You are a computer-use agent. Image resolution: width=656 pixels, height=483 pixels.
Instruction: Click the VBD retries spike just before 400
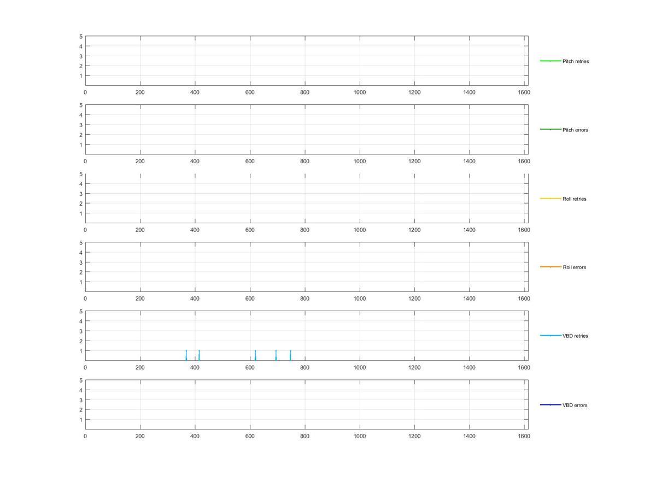[x=186, y=355]
